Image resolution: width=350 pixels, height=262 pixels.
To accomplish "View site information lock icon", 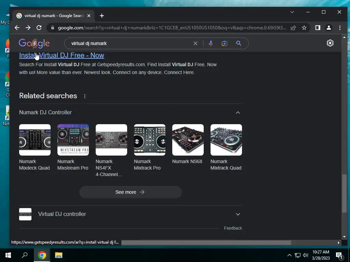I will click(53, 28).
